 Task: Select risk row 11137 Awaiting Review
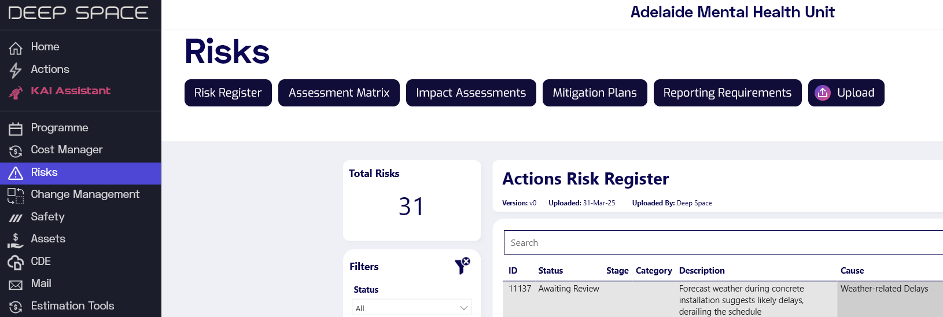[x=723, y=299]
